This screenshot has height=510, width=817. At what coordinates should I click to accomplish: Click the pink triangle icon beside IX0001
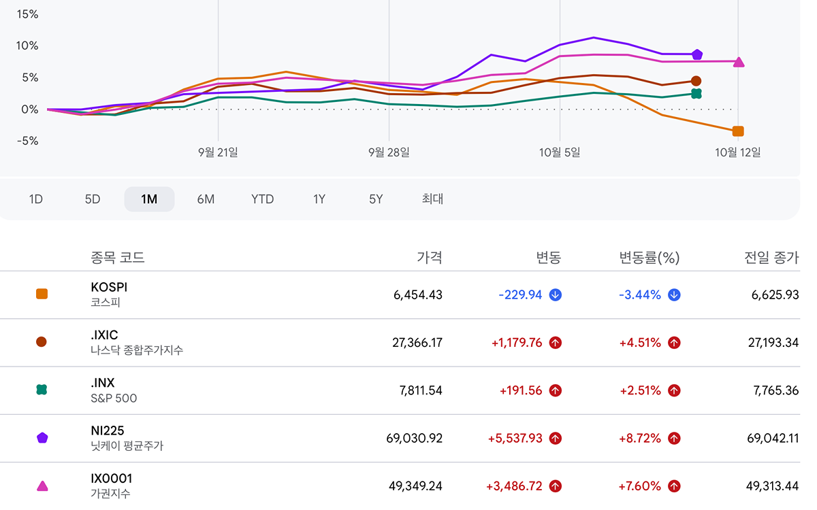(42, 486)
